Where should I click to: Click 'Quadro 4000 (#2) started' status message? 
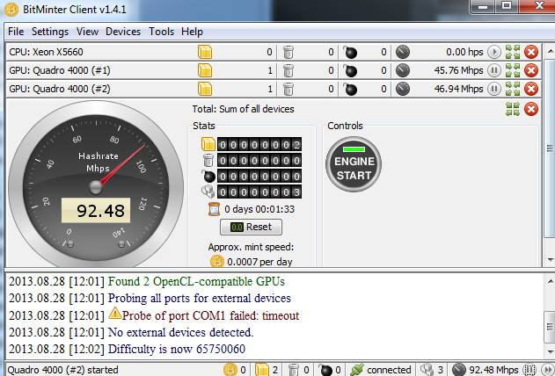[62, 370]
